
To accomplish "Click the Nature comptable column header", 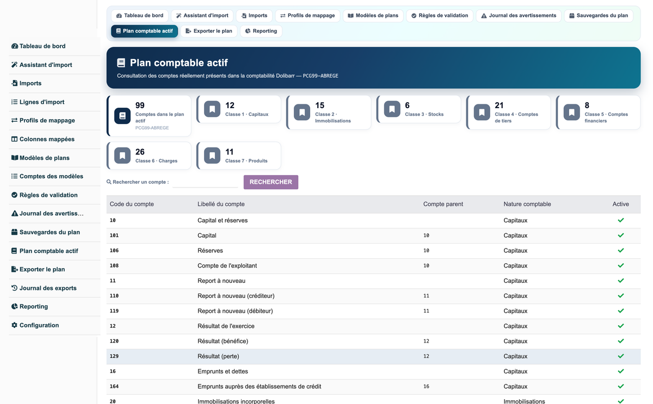I will [x=527, y=204].
